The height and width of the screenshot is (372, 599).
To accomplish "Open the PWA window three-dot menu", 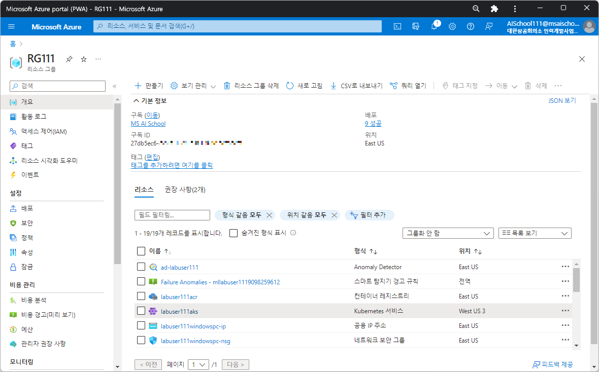I will pos(515,9).
